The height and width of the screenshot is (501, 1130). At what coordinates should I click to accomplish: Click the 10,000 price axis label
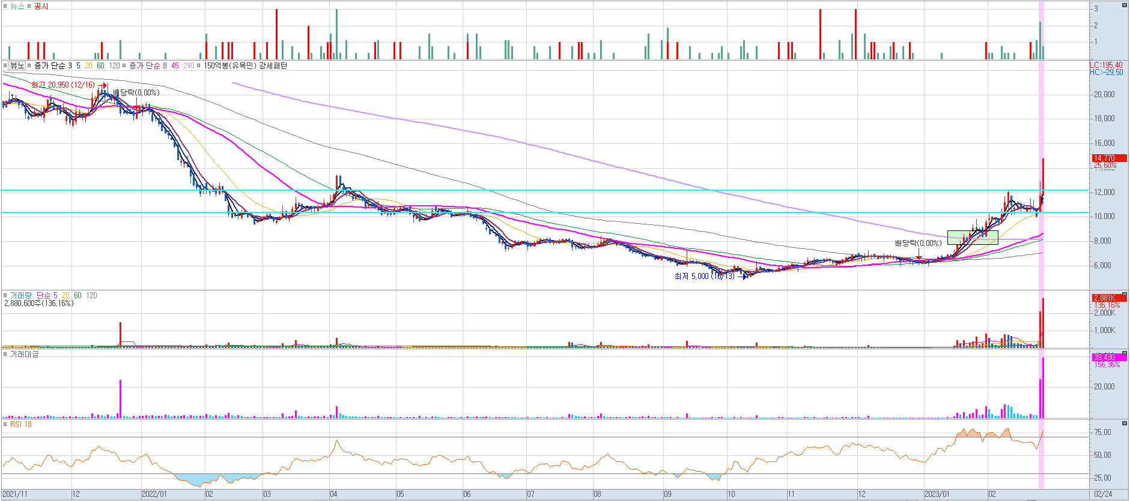click(1104, 216)
